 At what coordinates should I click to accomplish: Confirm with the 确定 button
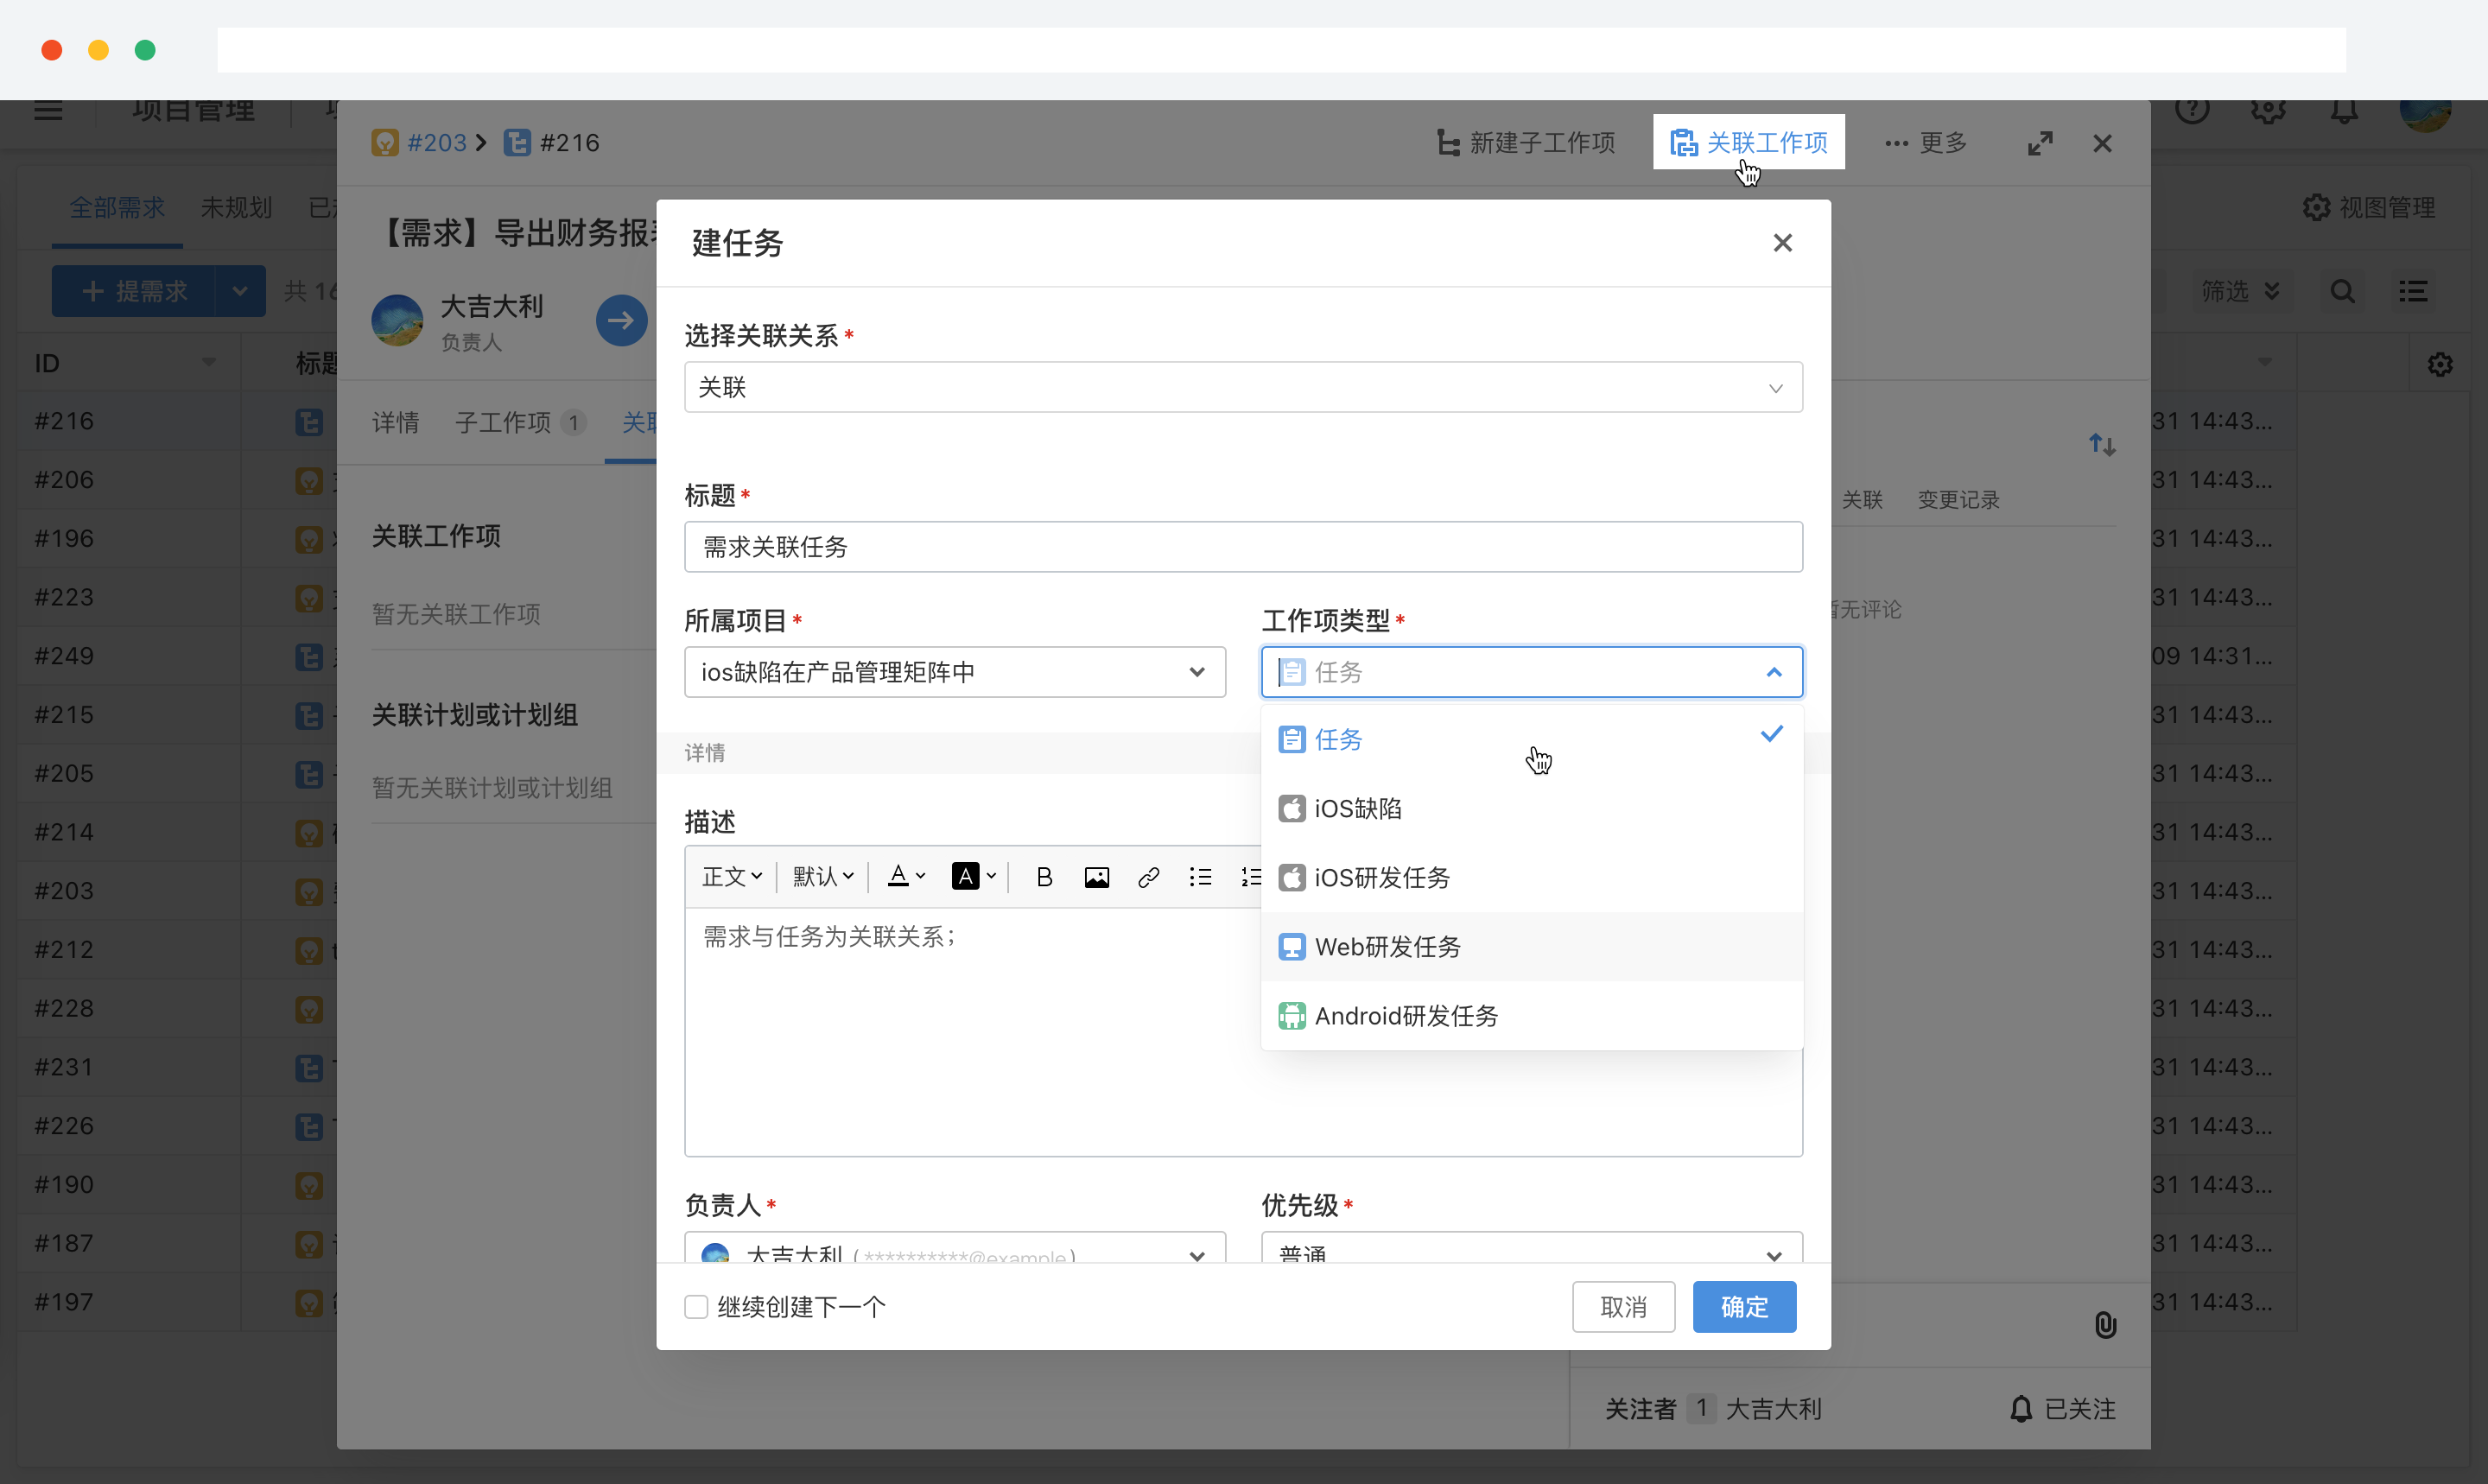point(1743,1307)
